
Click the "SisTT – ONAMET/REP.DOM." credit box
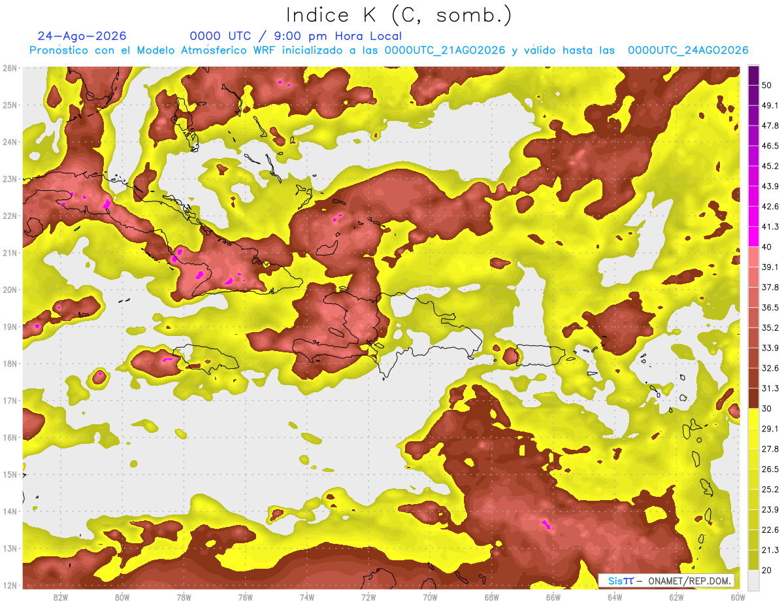click(x=666, y=581)
